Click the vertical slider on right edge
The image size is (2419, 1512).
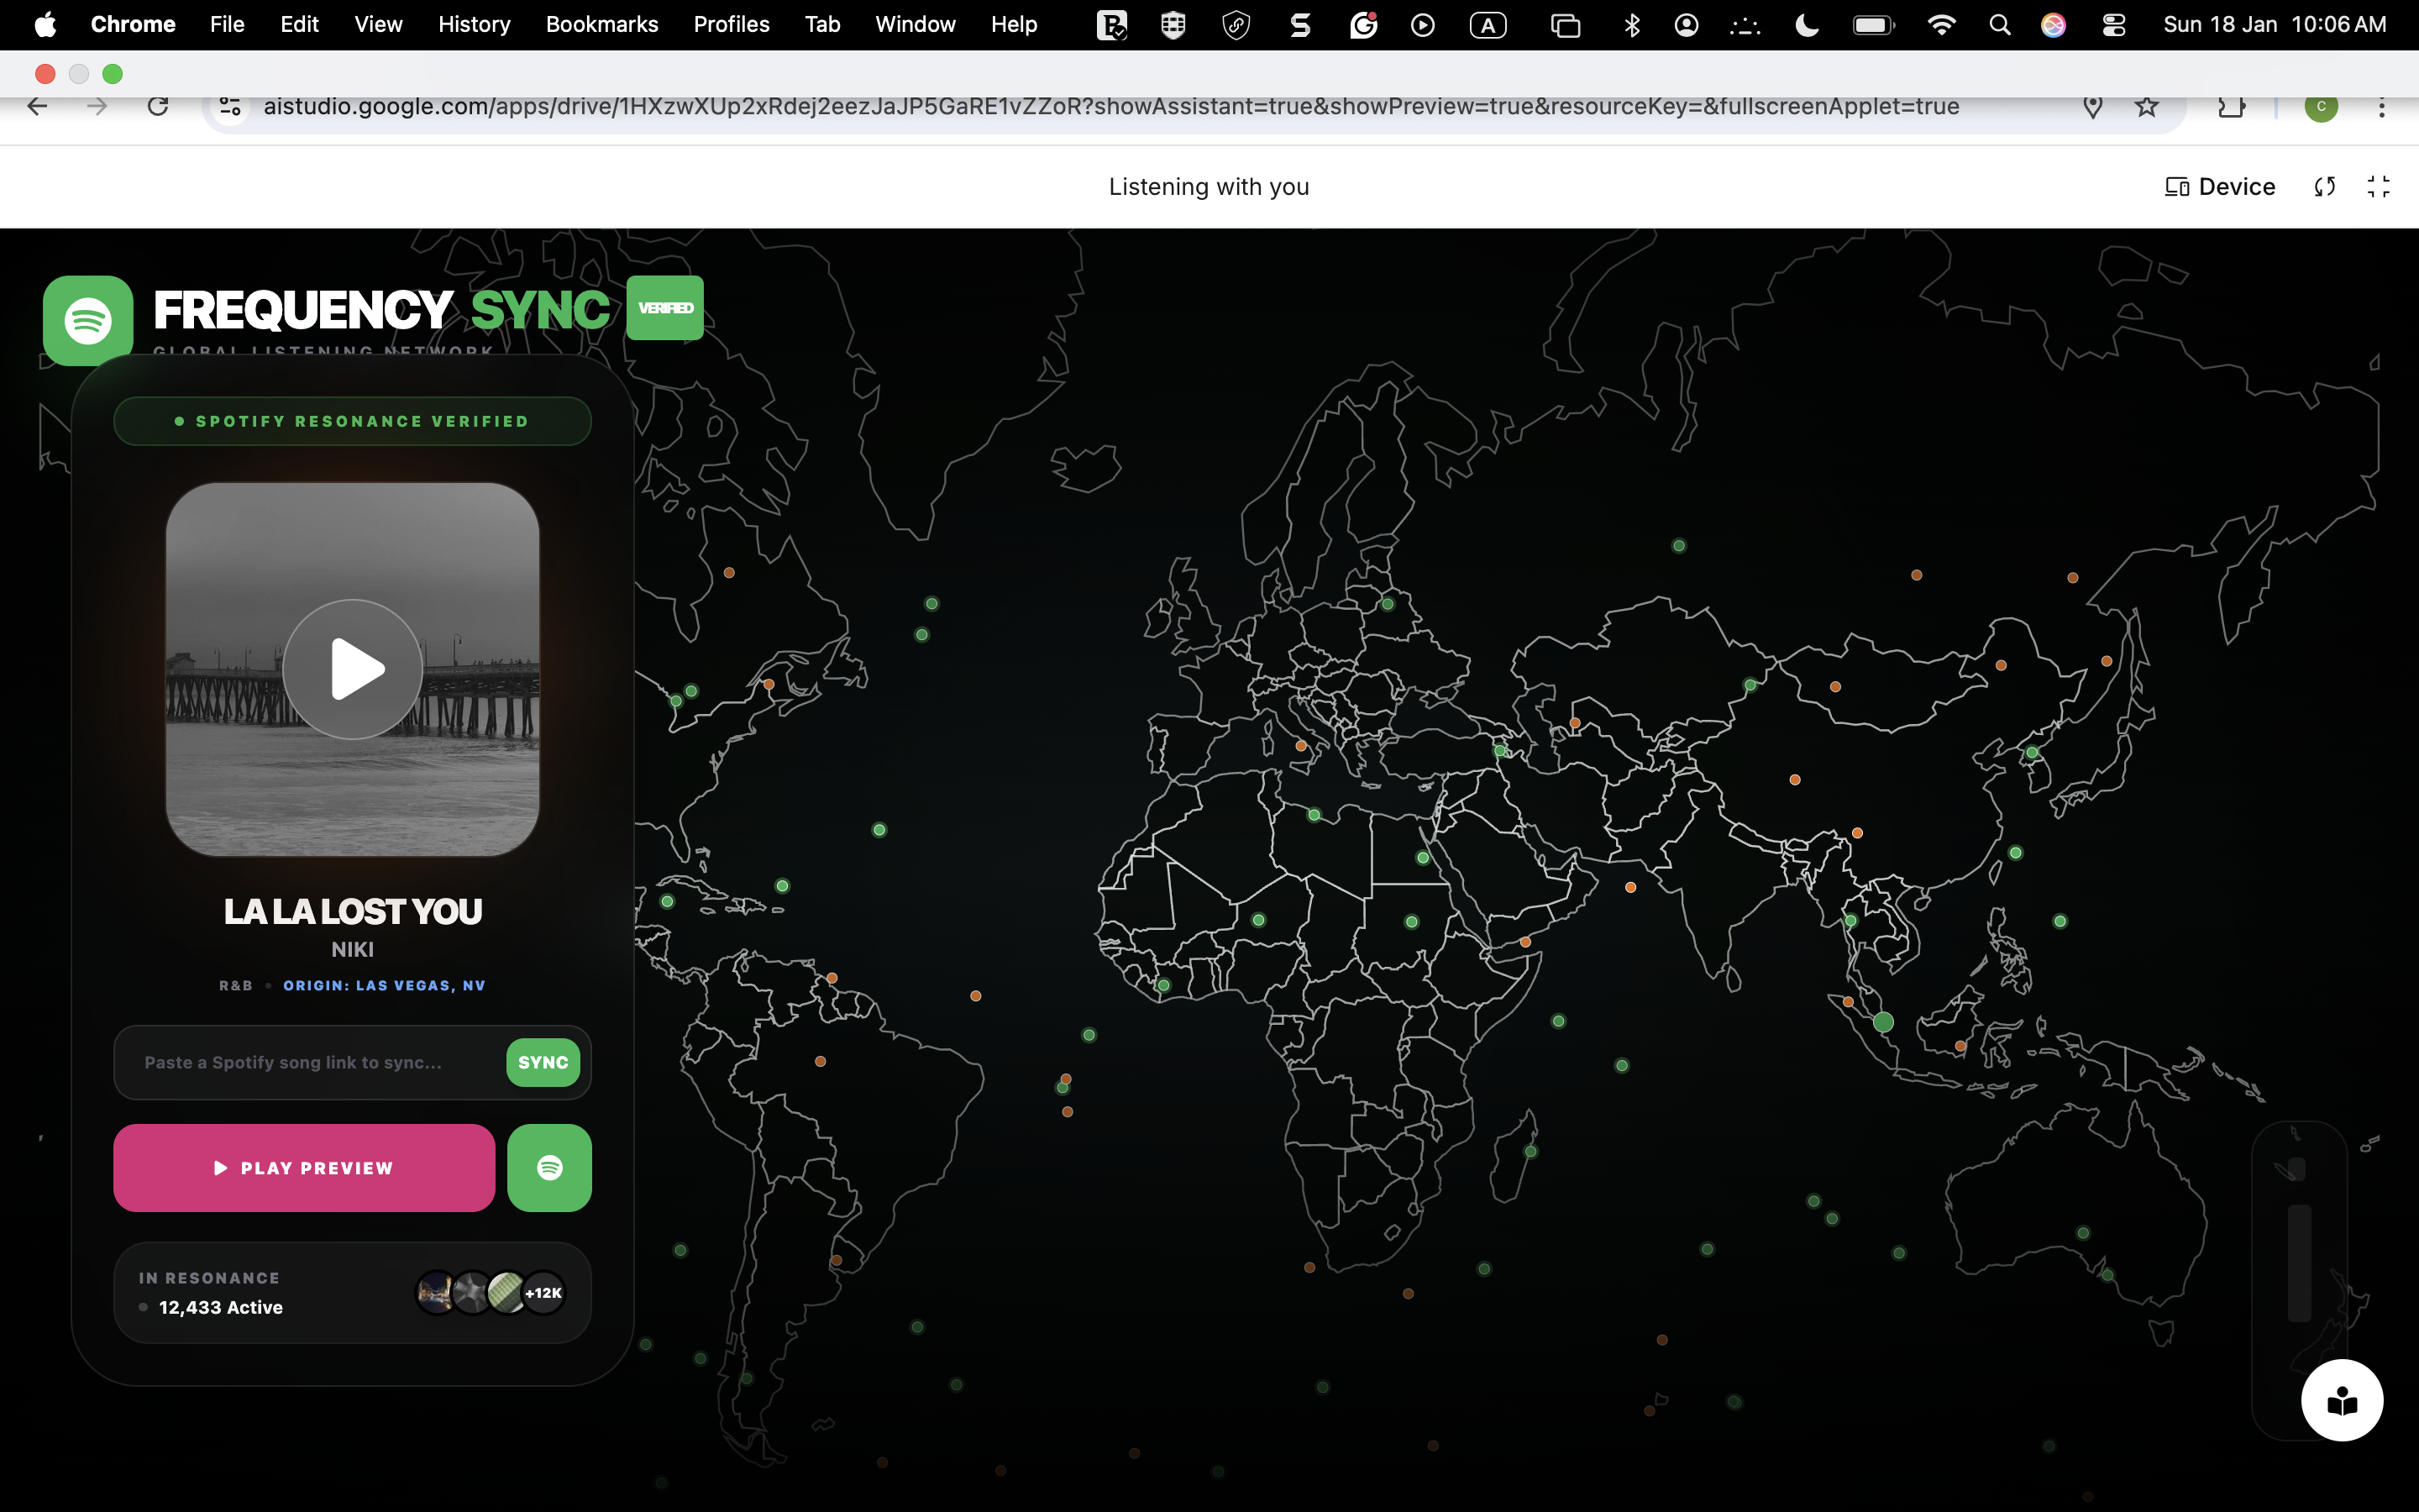pyautogui.click(x=2299, y=1262)
